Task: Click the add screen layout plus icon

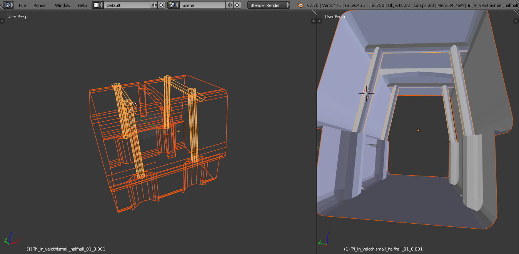Action: pyautogui.click(x=154, y=5)
